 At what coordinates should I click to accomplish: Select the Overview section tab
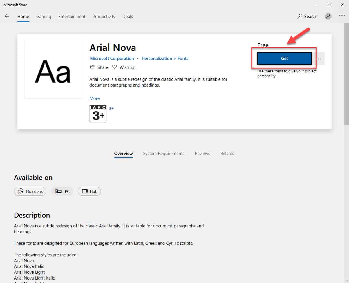(123, 154)
